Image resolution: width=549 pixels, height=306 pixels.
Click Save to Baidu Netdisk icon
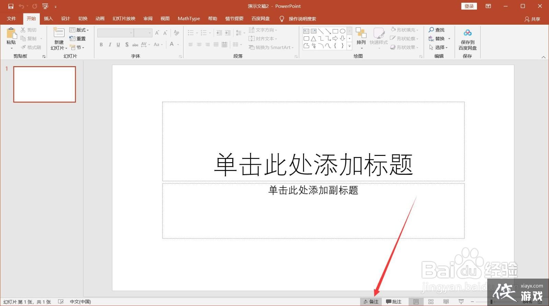(x=467, y=33)
